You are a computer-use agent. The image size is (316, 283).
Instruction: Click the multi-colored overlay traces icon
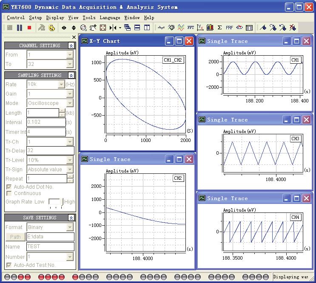tap(181, 28)
